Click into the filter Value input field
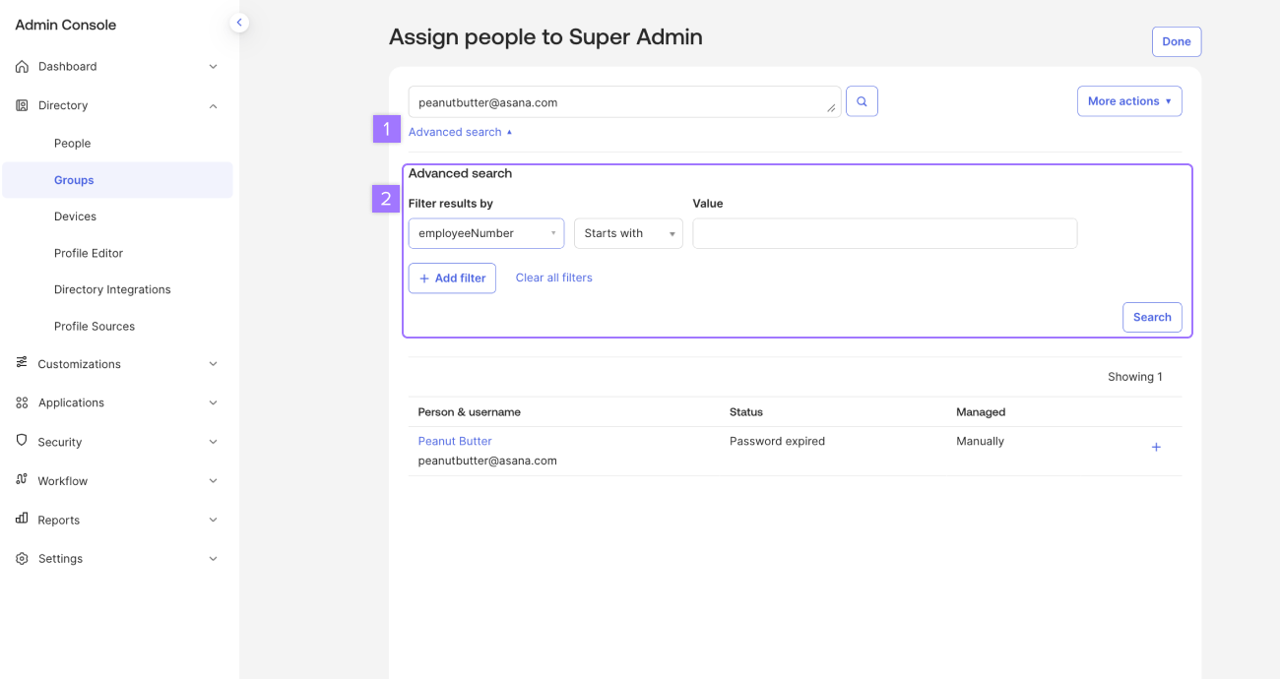This screenshot has width=1280, height=679. tap(884, 233)
